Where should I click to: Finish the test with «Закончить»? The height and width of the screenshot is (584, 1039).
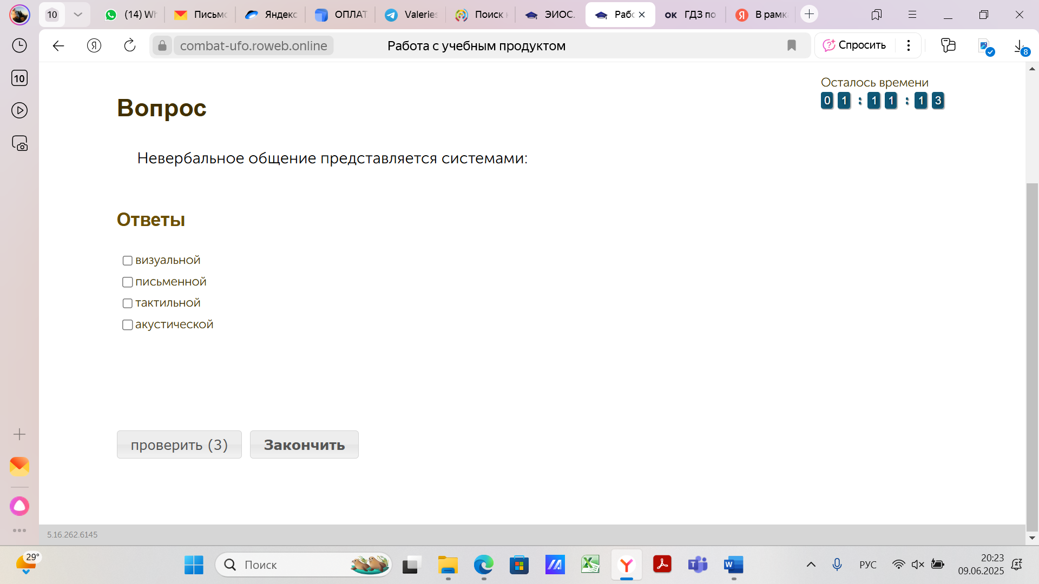pyautogui.click(x=304, y=444)
